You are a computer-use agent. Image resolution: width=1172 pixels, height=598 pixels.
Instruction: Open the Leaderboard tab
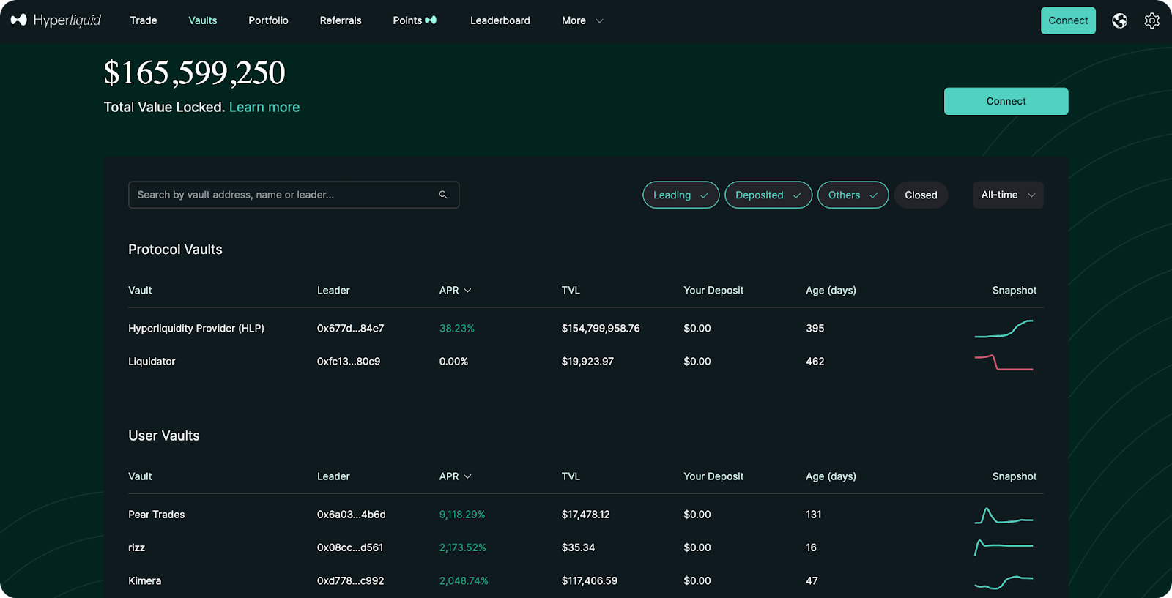(500, 20)
